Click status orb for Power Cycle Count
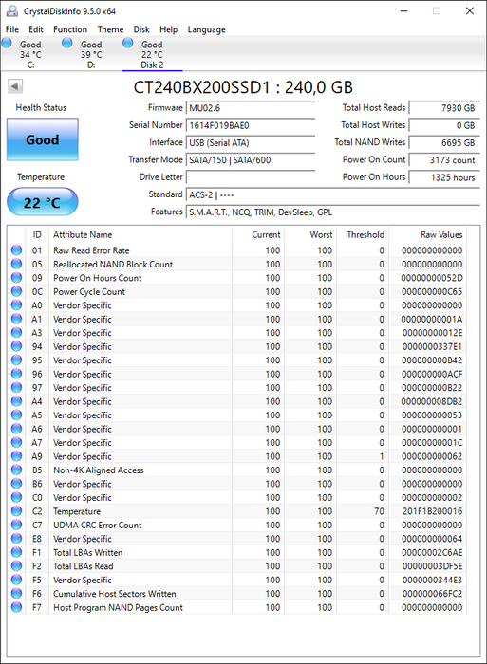 pyautogui.click(x=16, y=291)
